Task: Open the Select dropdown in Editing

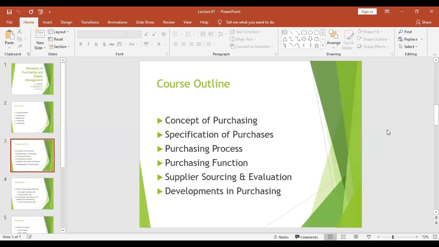Action: 408,47
